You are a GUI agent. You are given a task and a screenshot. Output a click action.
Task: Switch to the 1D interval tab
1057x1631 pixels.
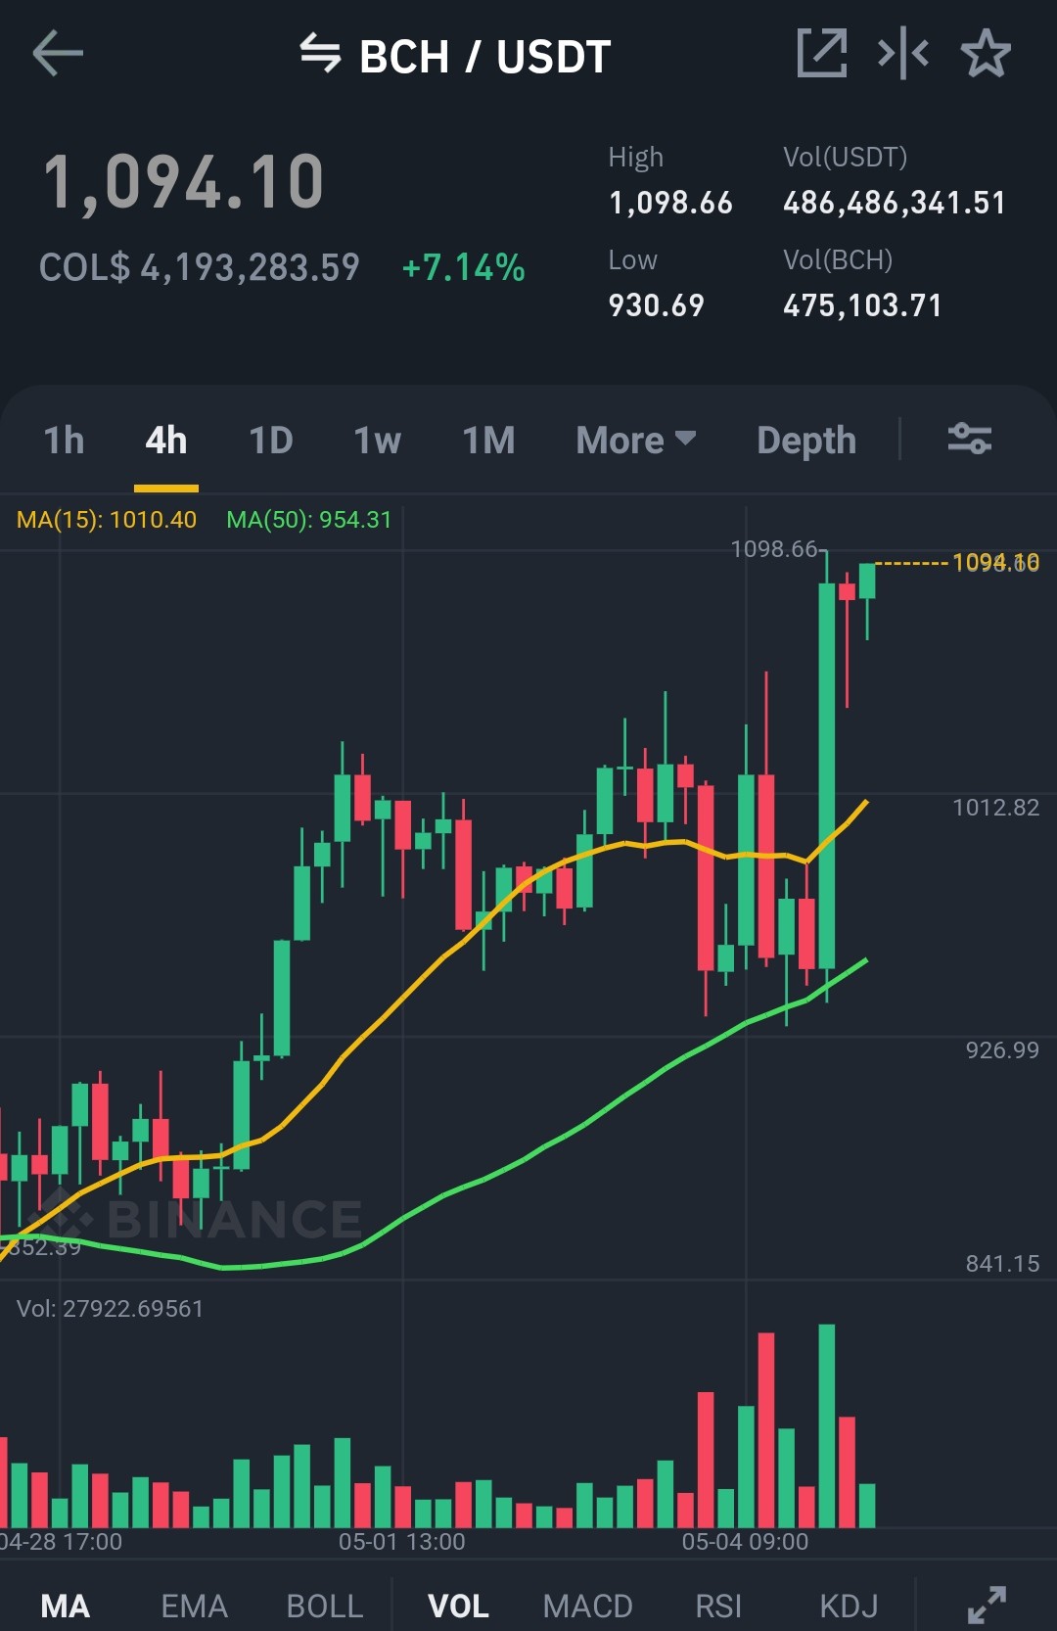[x=271, y=441]
